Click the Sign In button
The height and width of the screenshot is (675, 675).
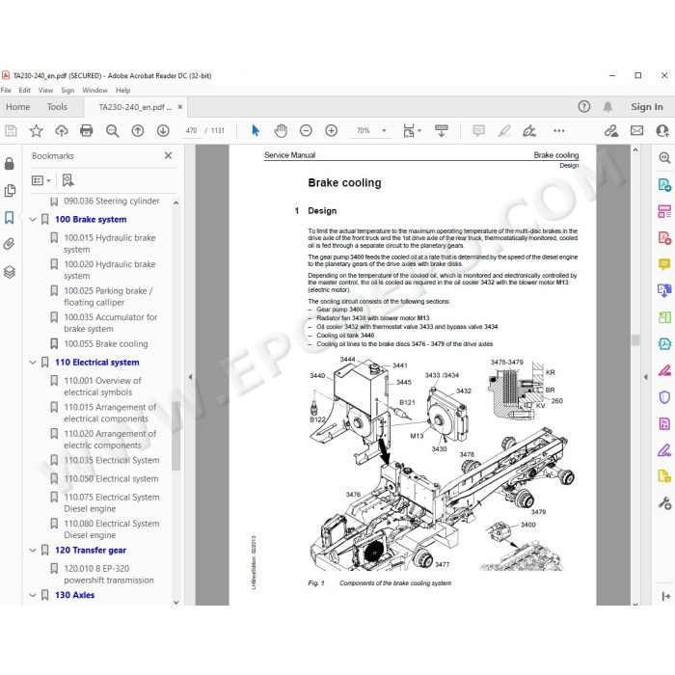click(x=647, y=107)
